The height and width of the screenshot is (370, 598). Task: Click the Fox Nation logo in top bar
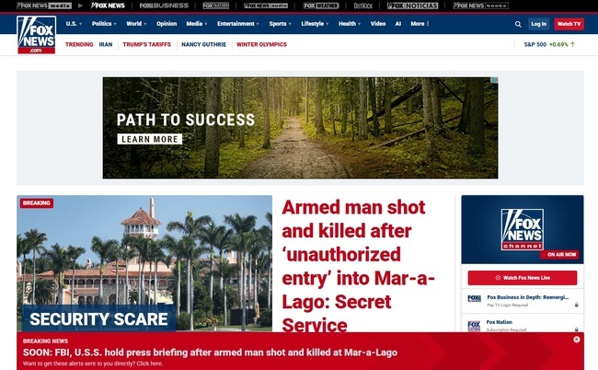point(216,6)
